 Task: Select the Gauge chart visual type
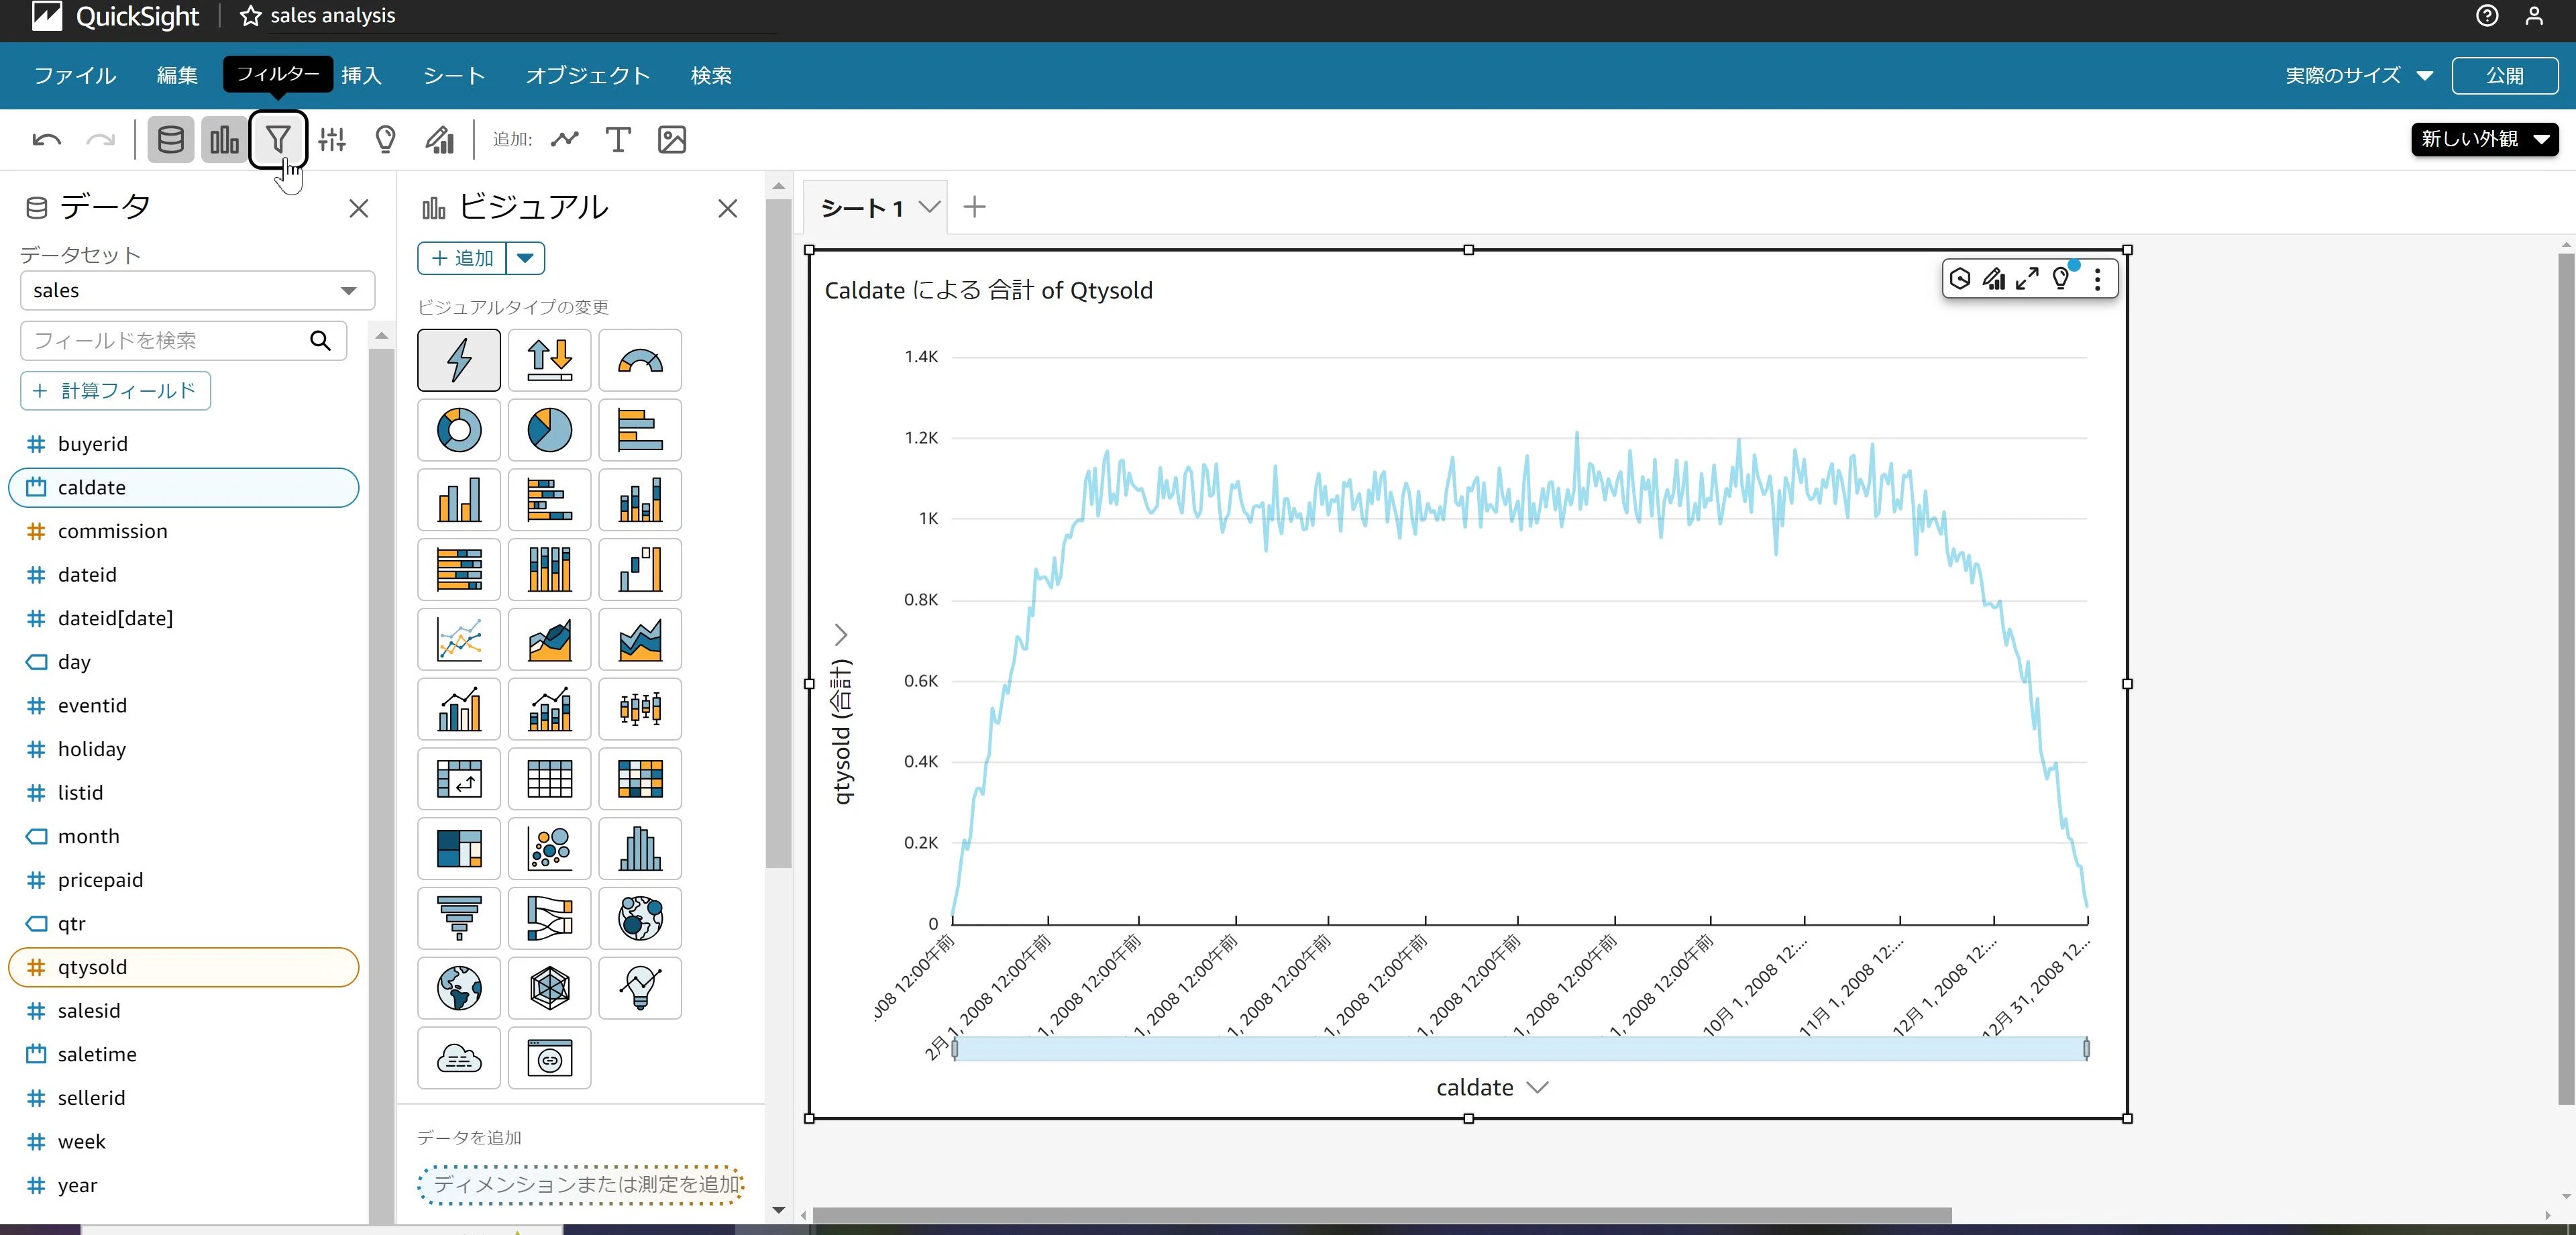coord(640,360)
